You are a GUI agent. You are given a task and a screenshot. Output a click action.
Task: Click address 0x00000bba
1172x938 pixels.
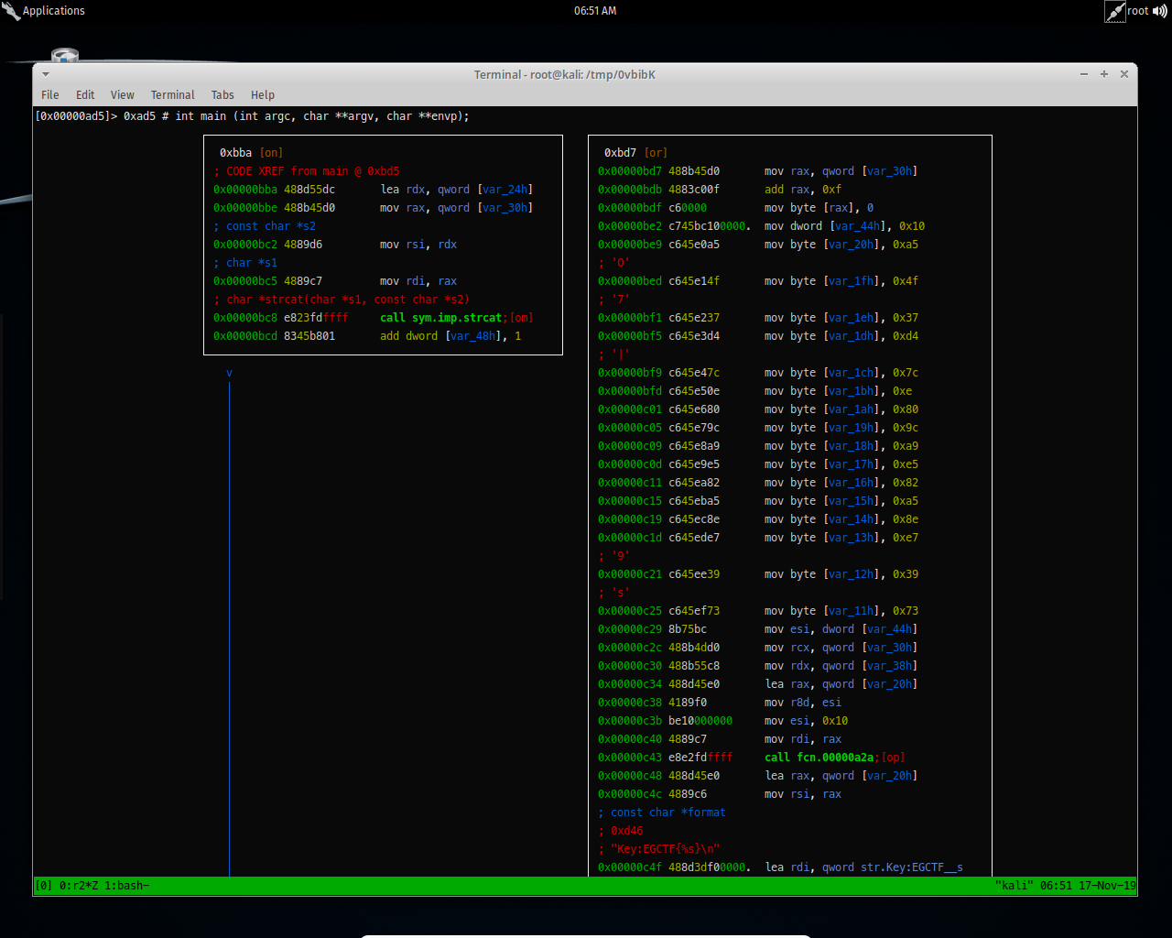pos(245,190)
